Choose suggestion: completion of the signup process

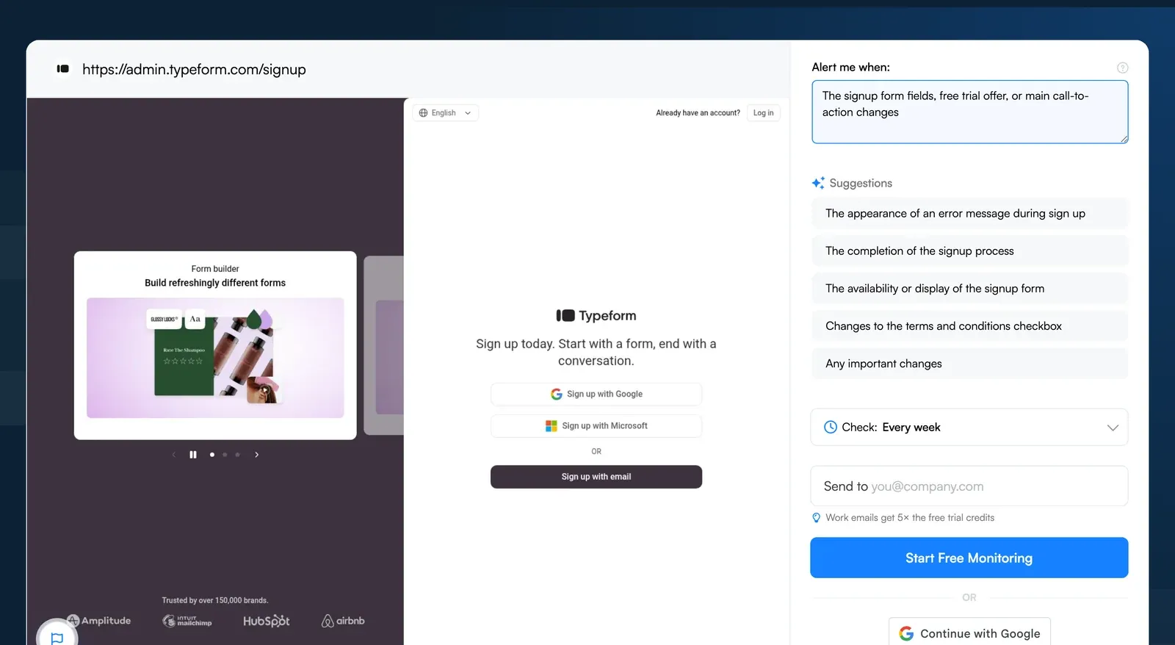click(x=969, y=251)
